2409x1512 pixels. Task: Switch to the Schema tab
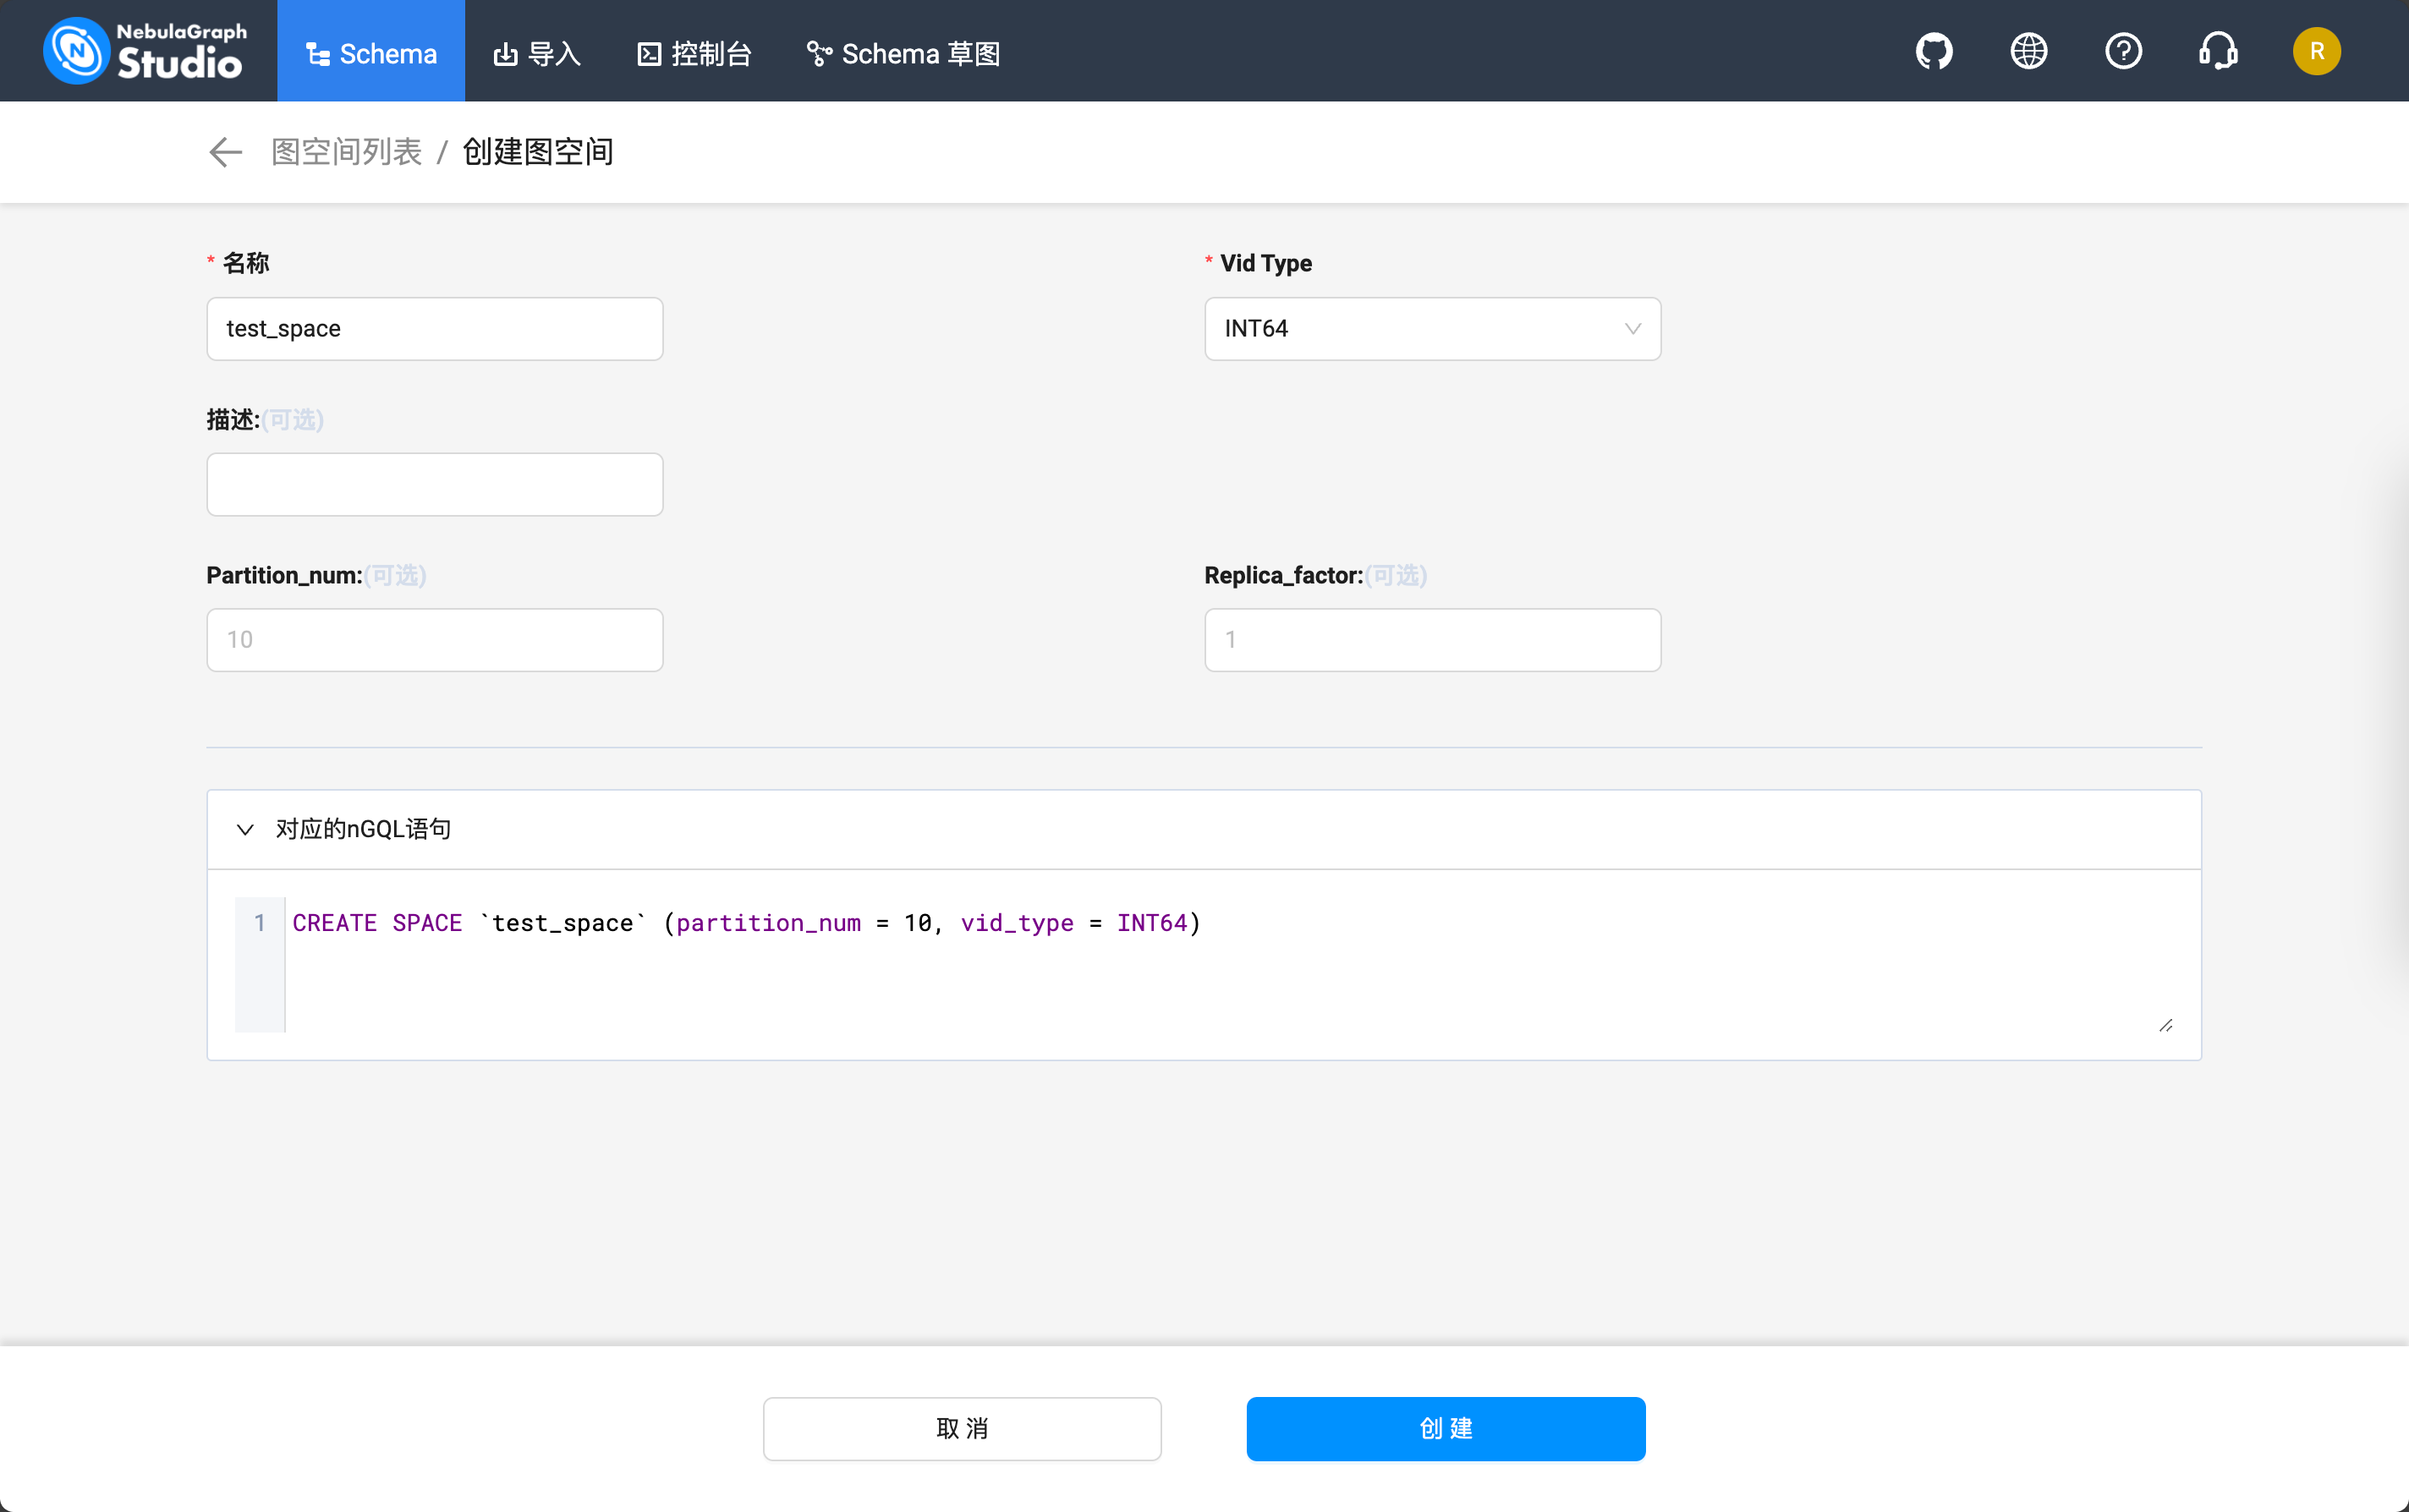pos(371,53)
